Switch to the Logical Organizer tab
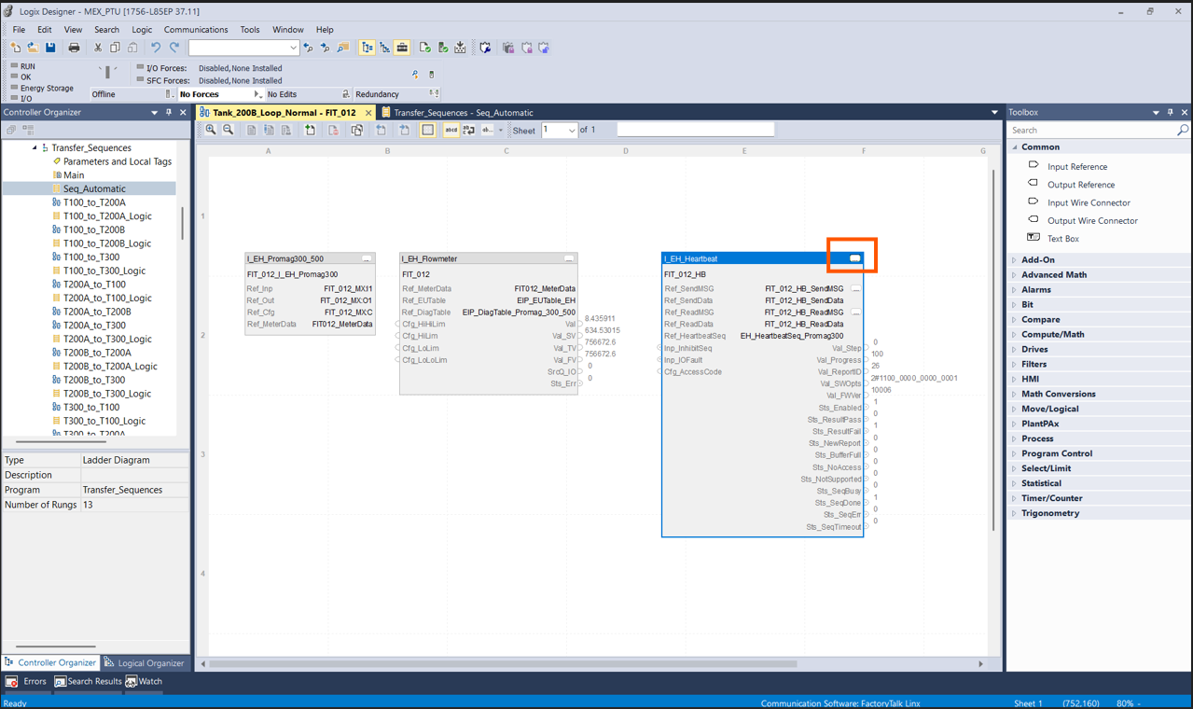The width and height of the screenshot is (1193, 709). point(145,663)
